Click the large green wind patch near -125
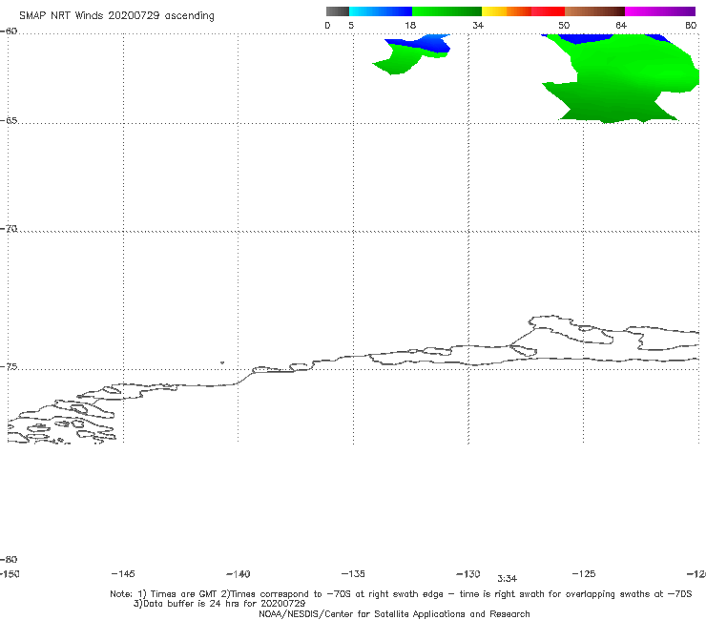This screenshot has height=620, width=706. click(621, 79)
